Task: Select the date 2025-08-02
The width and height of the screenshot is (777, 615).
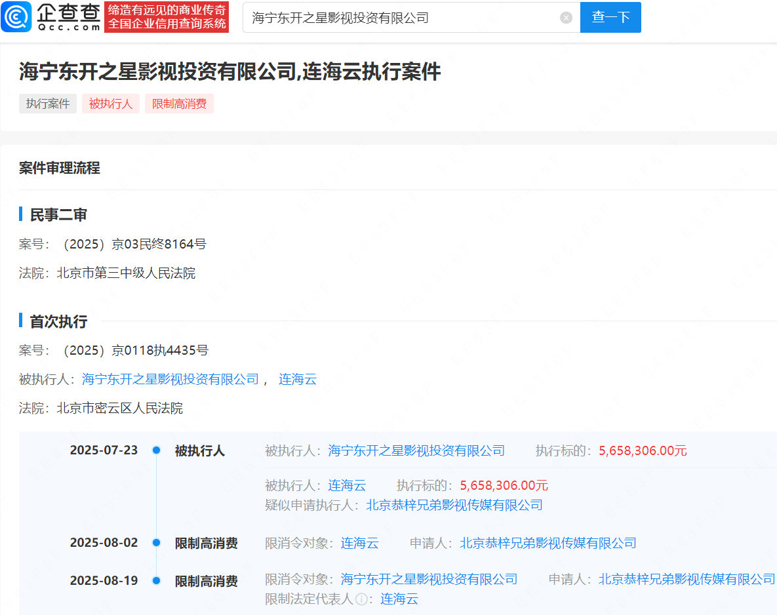Action: click(x=104, y=543)
